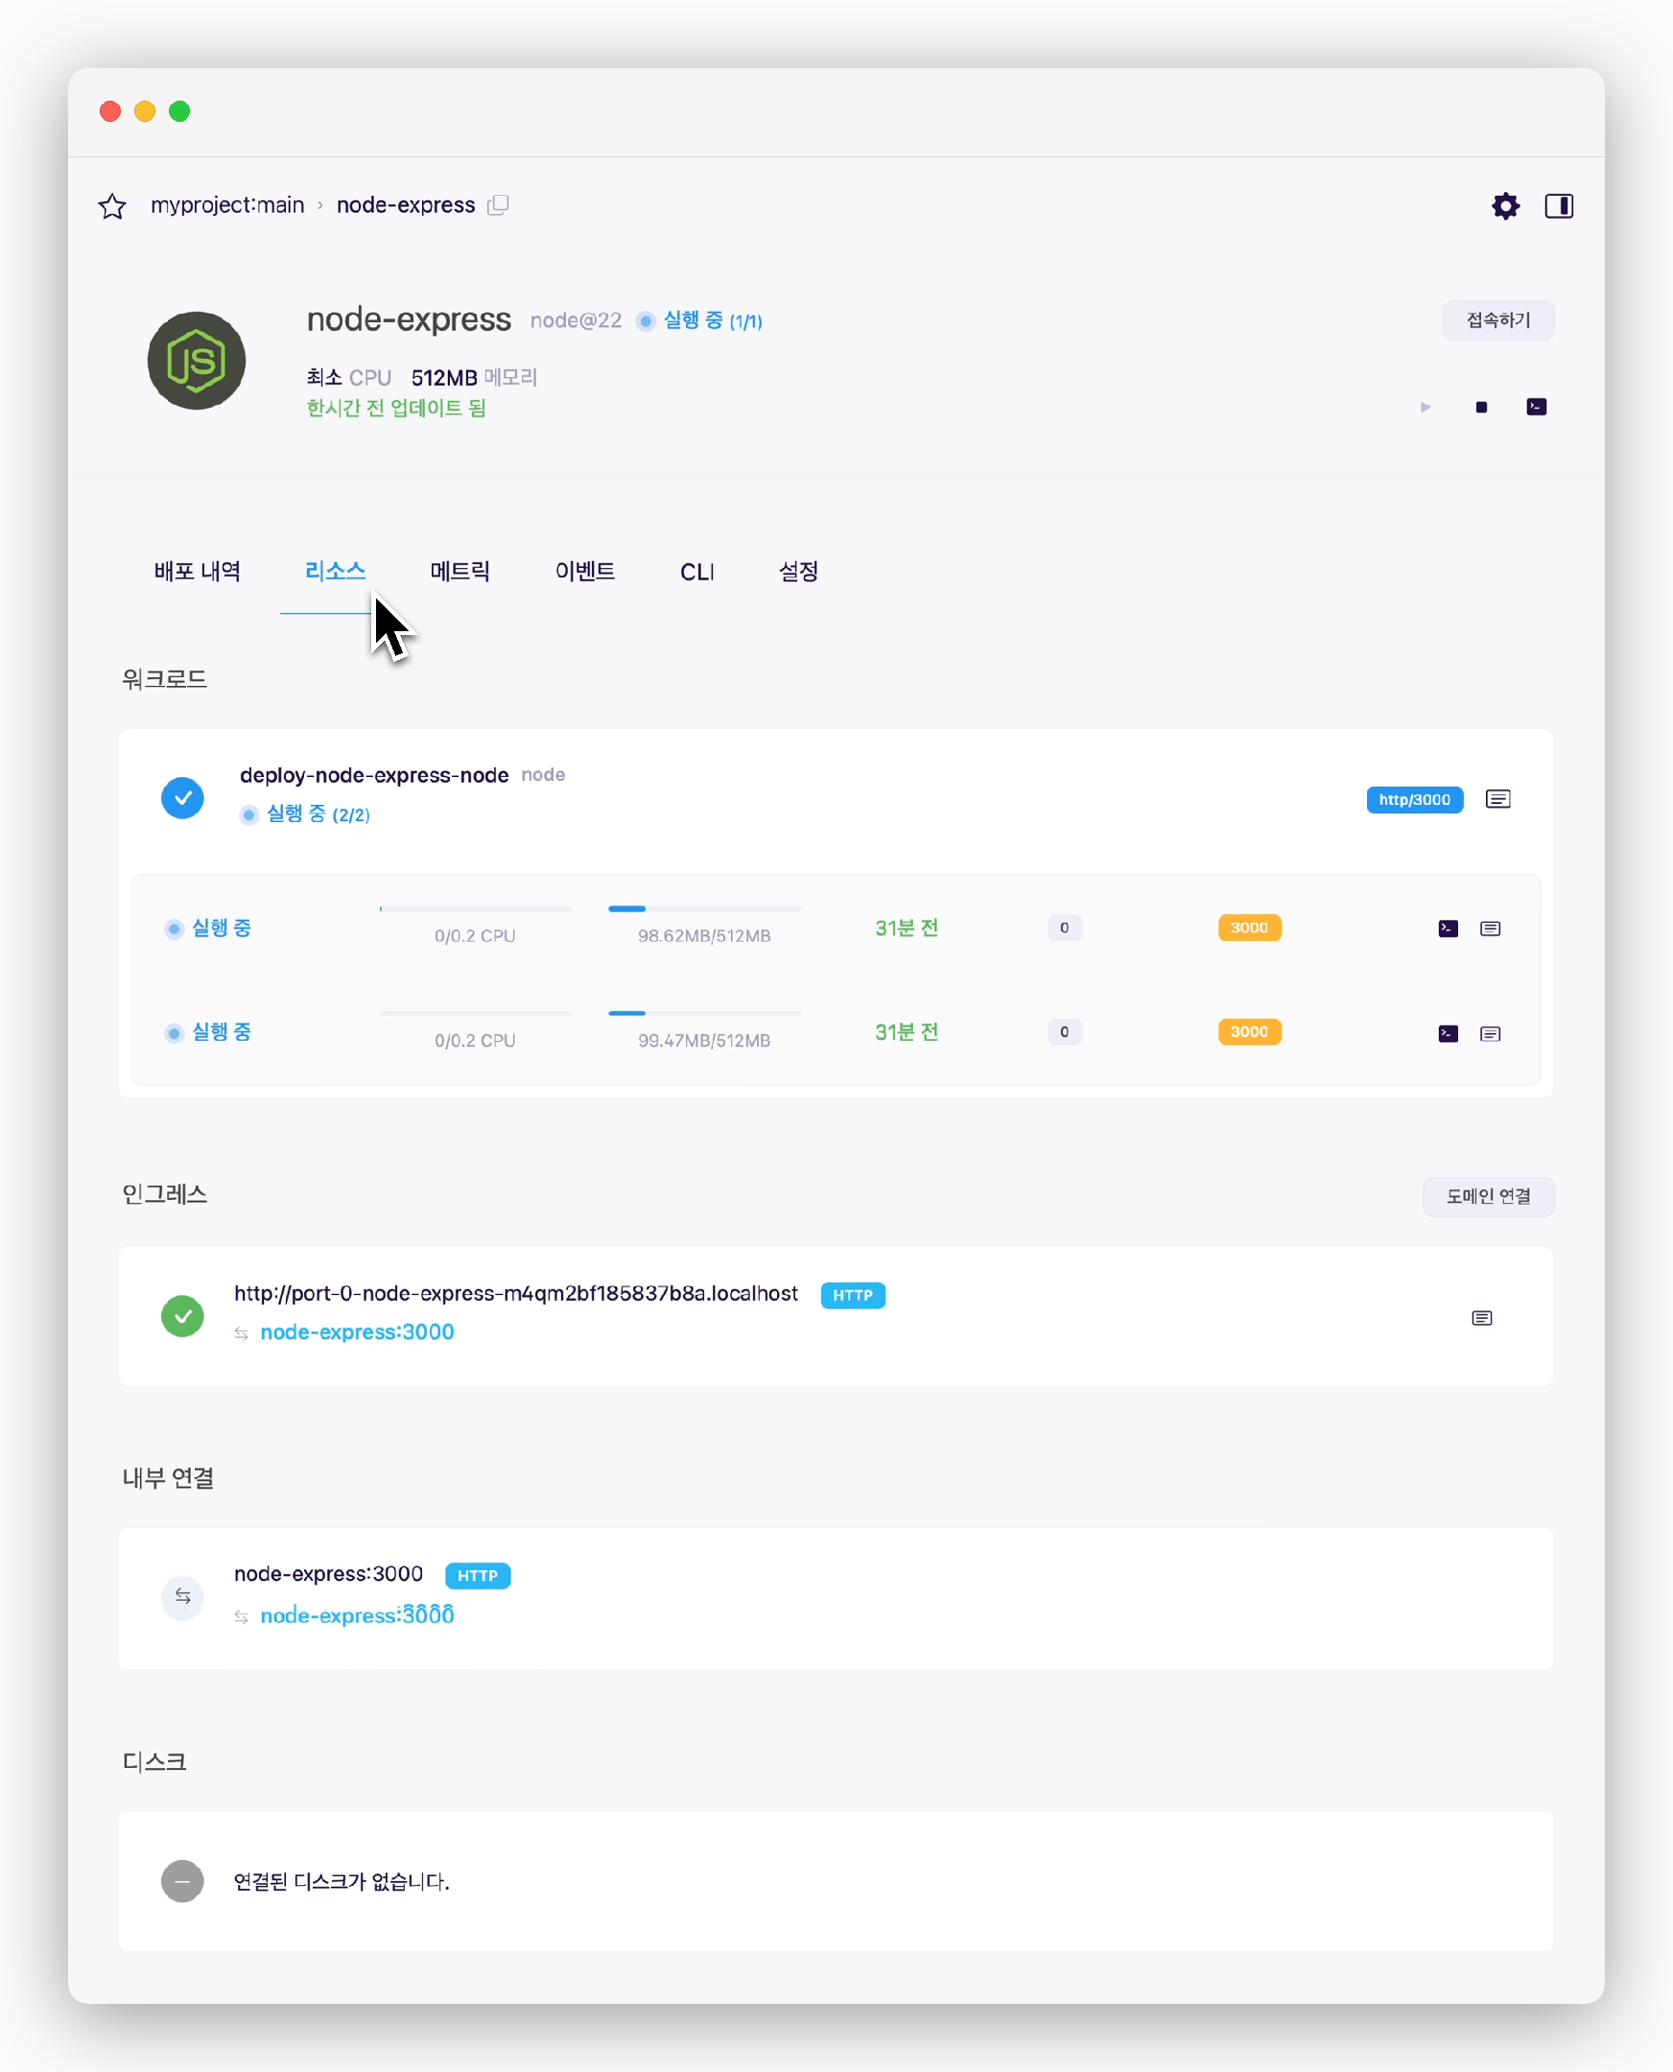Open terminal icon in app header
The image size is (1673, 2072).
[x=1536, y=408]
